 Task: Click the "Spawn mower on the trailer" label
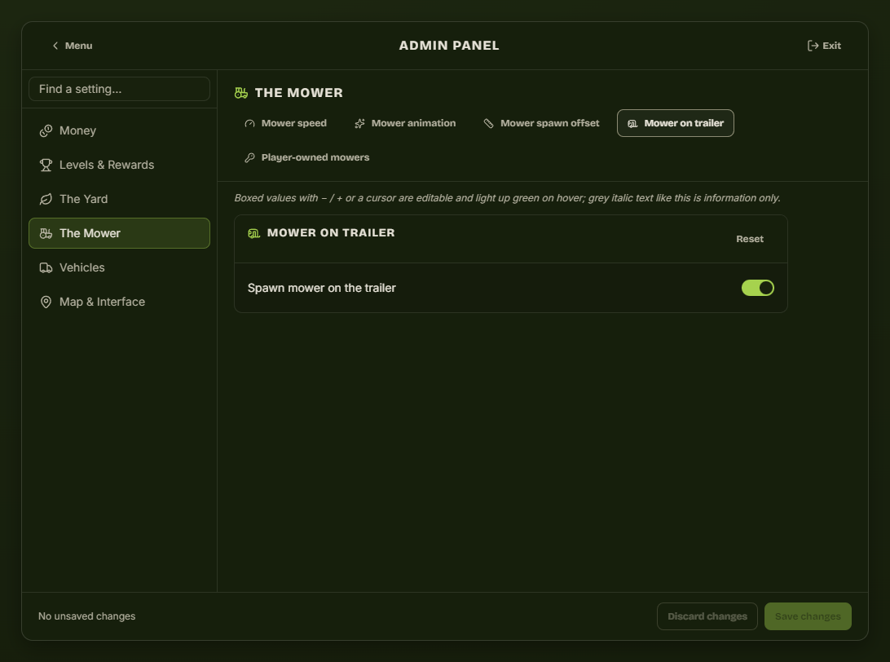tap(322, 288)
